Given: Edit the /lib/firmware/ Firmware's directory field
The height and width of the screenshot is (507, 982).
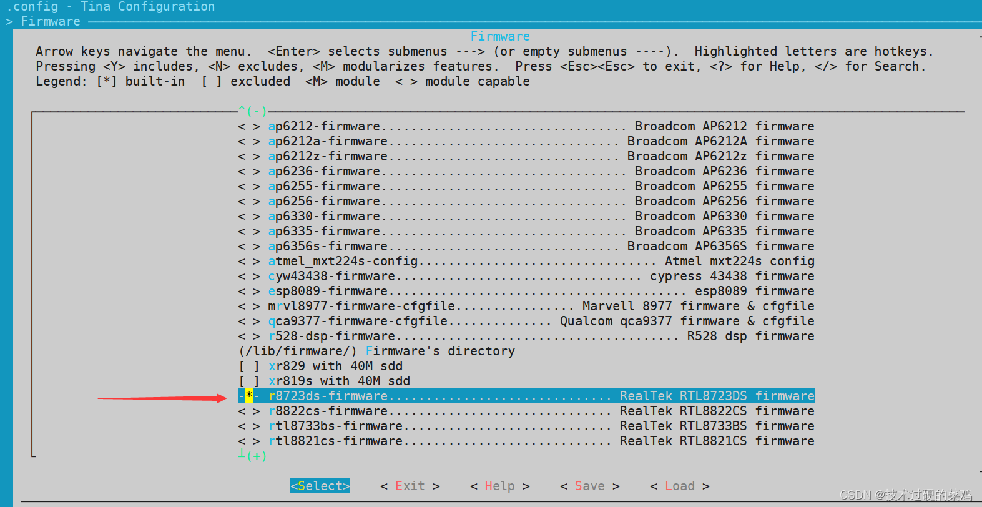Looking at the screenshot, I should pyautogui.click(x=376, y=352).
